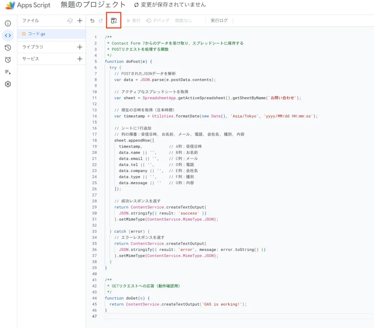This screenshot has width=374, height=328.
Task: Open Project Settings gear icon
Action: tap(8, 84)
